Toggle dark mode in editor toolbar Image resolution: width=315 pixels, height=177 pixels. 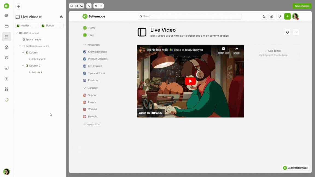click(89, 6)
